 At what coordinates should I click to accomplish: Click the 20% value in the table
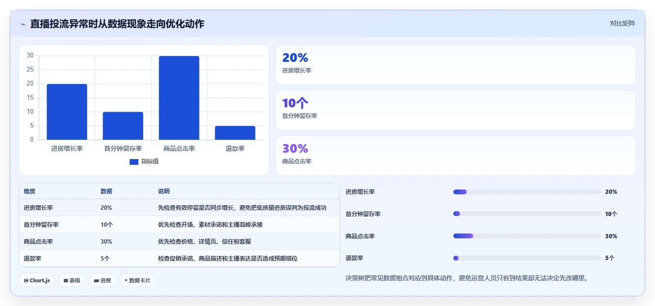(106, 208)
